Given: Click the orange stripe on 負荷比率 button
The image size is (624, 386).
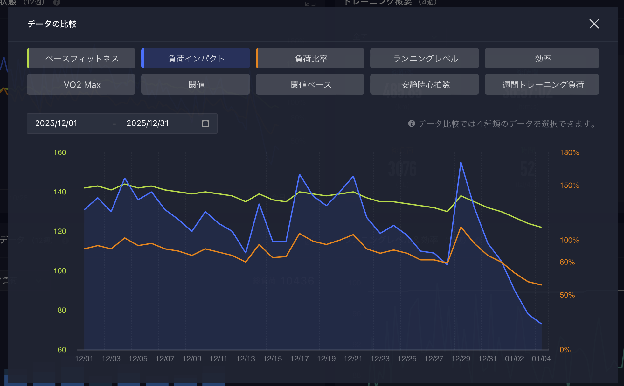Looking at the screenshot, I should [x=257, y=59].
